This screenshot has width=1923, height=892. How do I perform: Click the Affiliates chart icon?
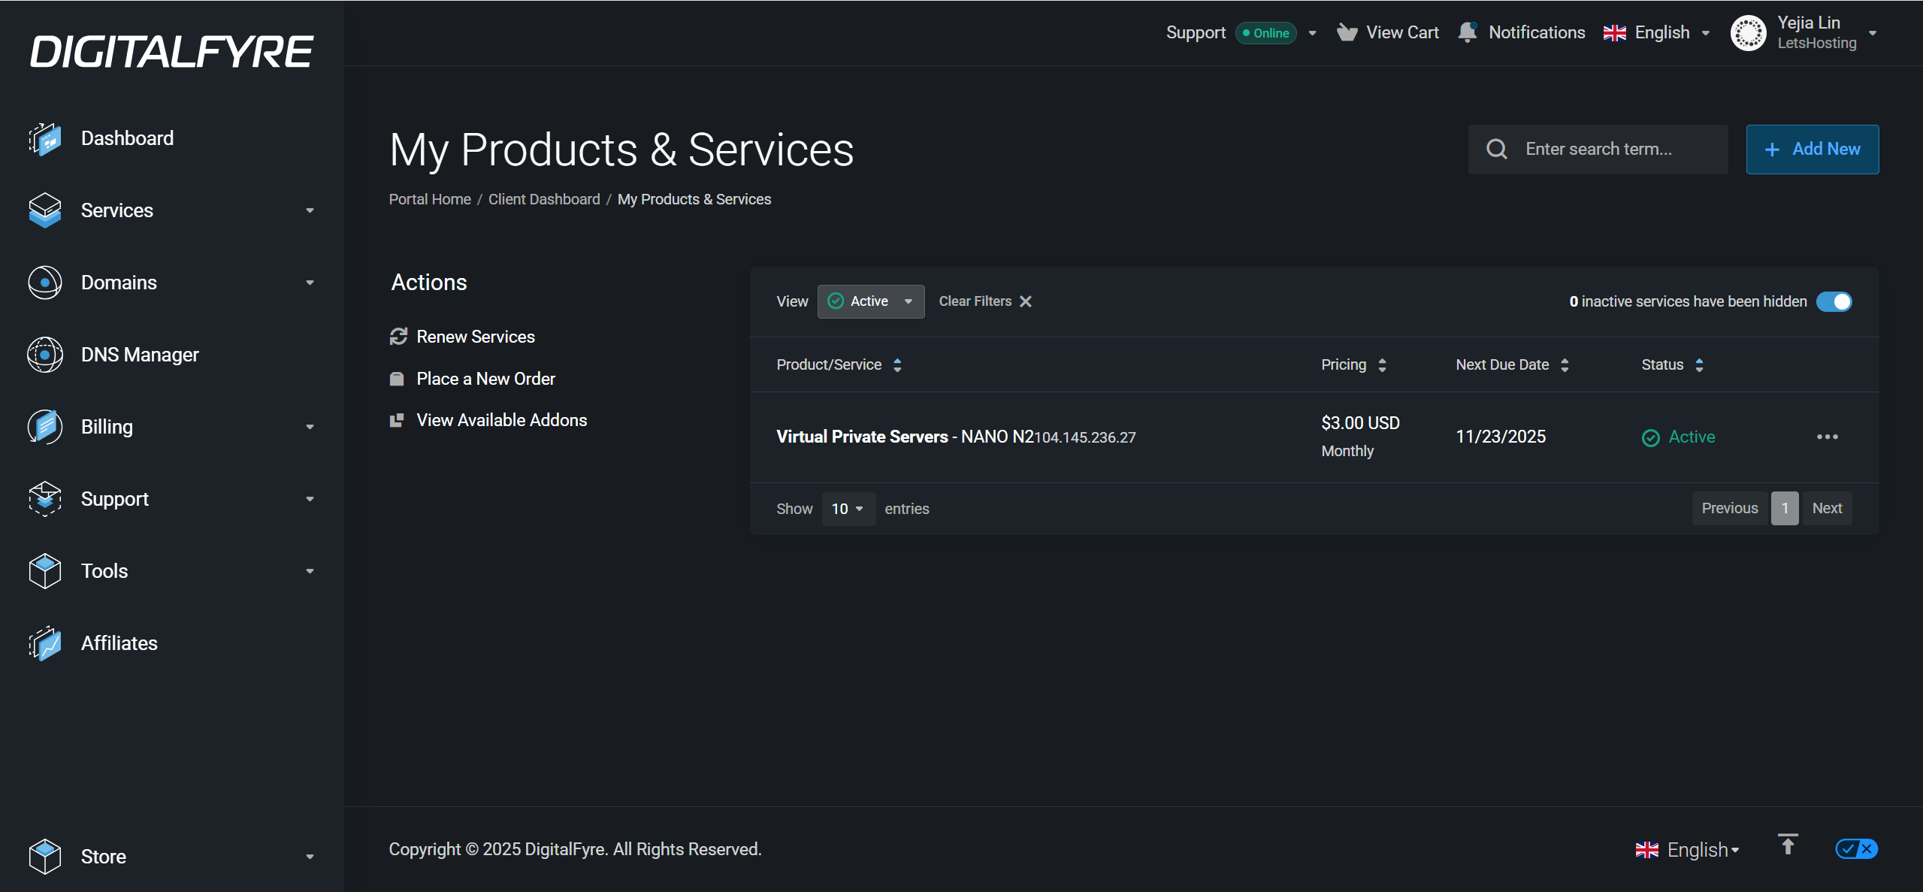[x=45, y=643]
